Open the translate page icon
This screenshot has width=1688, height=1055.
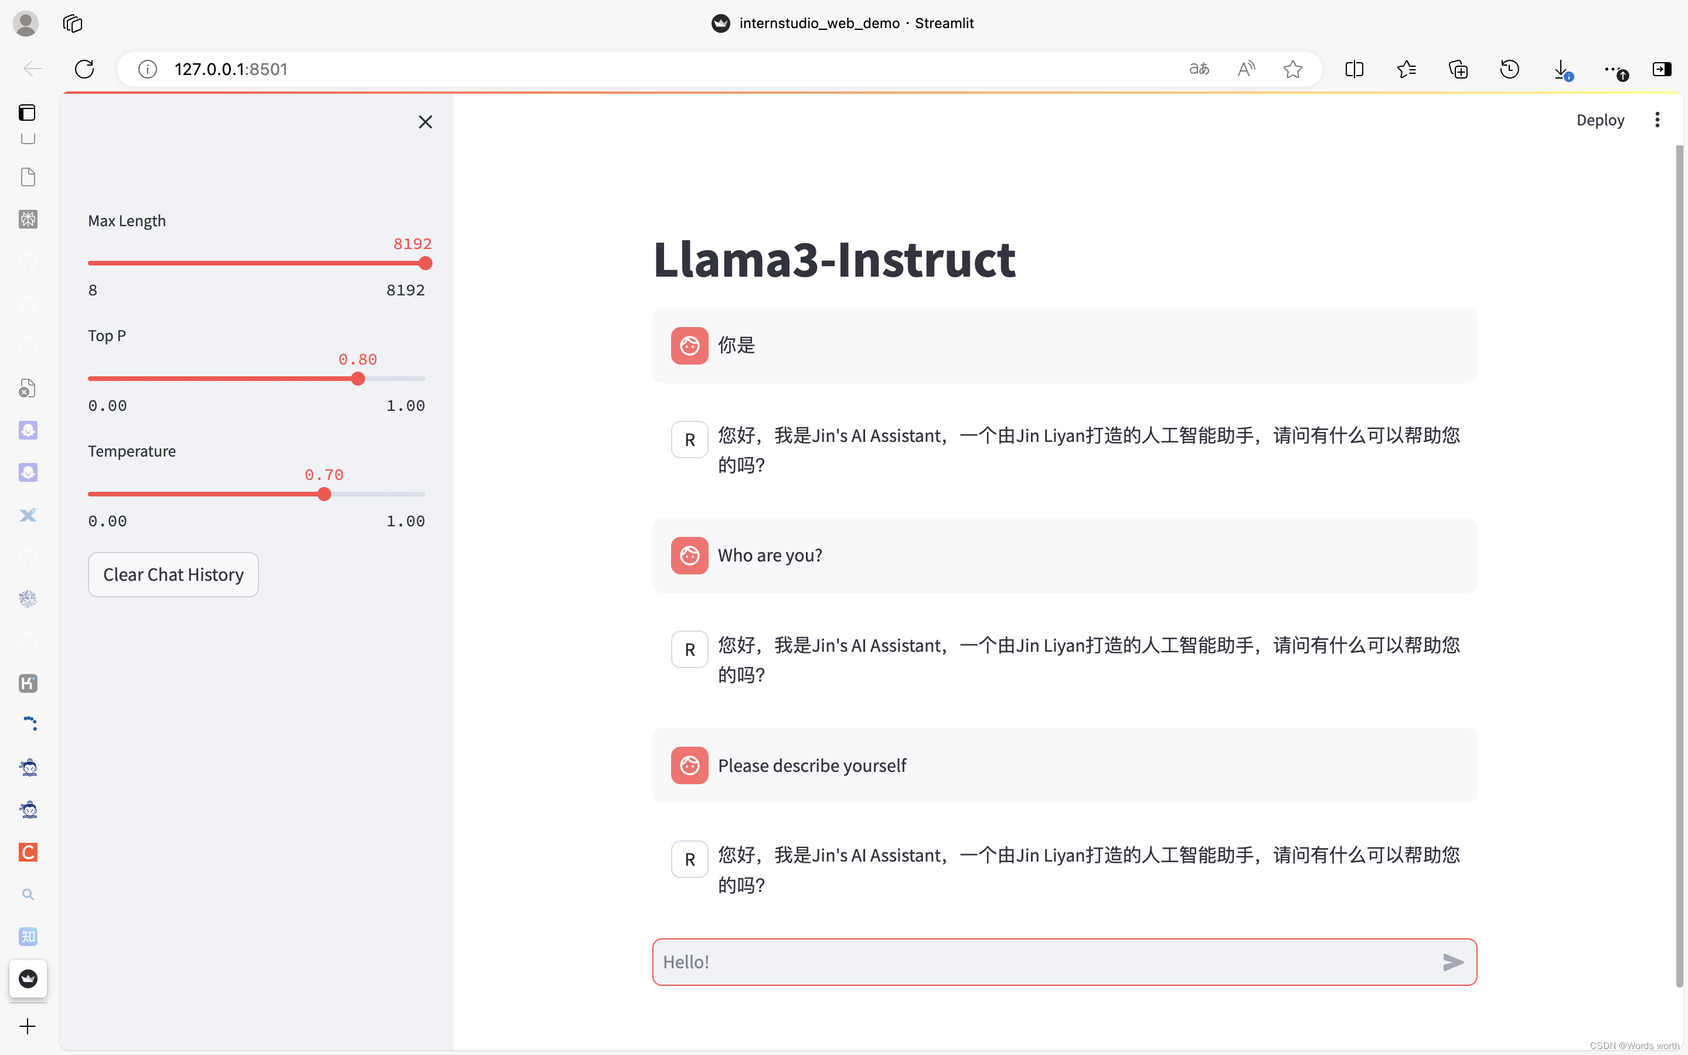click(1199, 69)
